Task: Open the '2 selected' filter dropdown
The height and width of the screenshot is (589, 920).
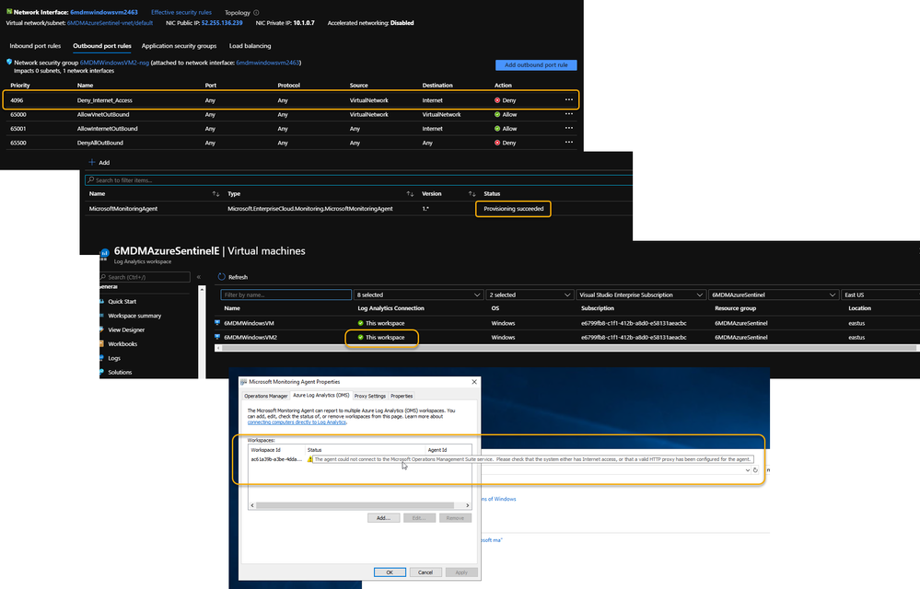Action: coord(530,294)
